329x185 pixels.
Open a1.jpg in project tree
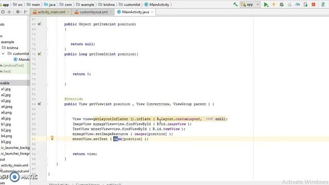point(6,89)
